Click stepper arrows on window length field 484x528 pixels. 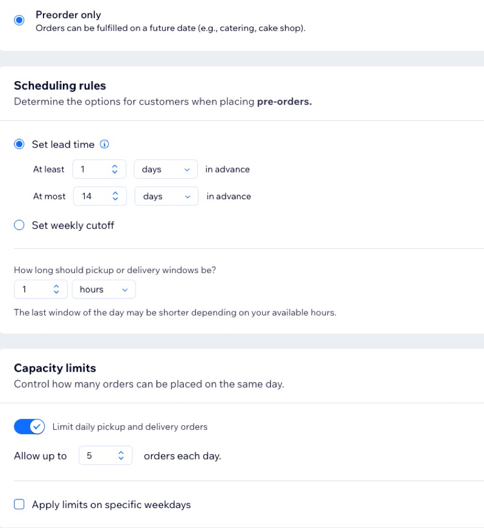[56, 289]
